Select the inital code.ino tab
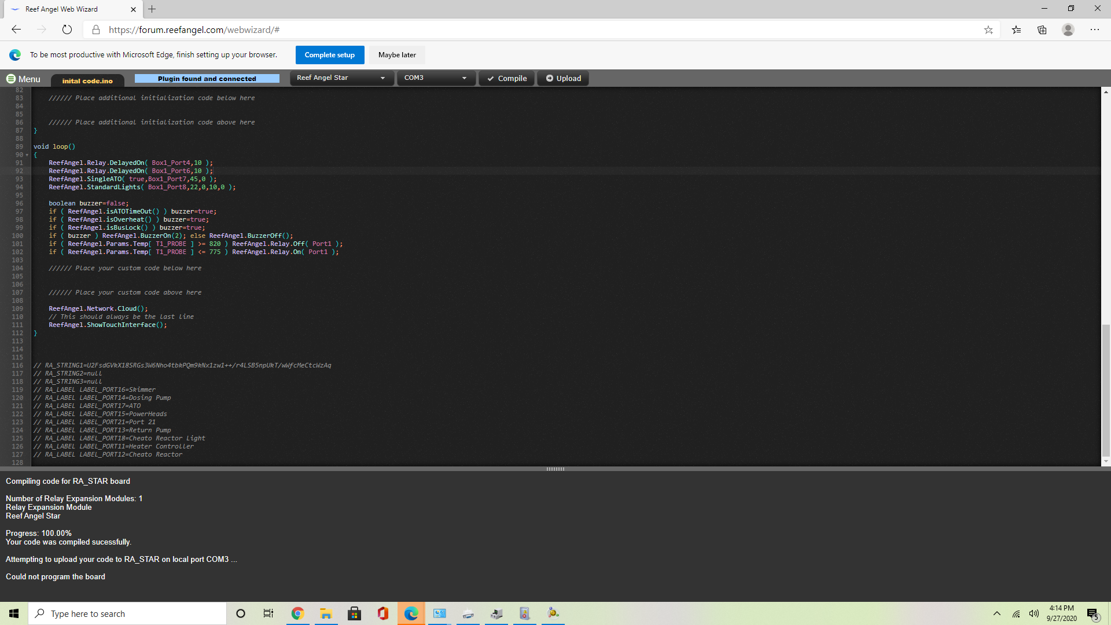1111x625 pixels. click(87, 81)
